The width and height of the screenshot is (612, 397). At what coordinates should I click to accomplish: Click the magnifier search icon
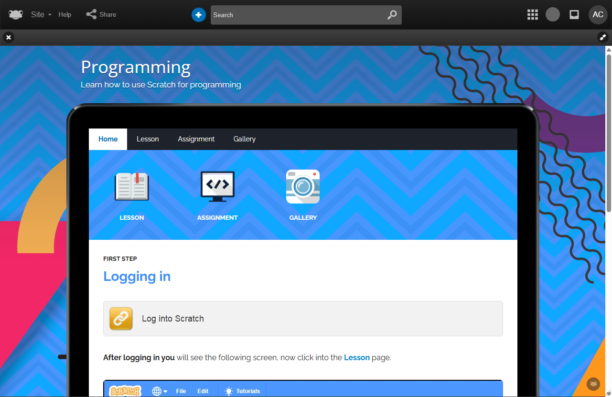[x=392, y=15]
